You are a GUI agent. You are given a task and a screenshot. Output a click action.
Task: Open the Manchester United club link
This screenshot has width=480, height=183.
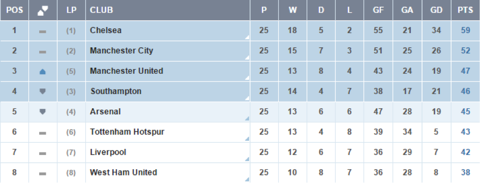click(x=127, y=71)
